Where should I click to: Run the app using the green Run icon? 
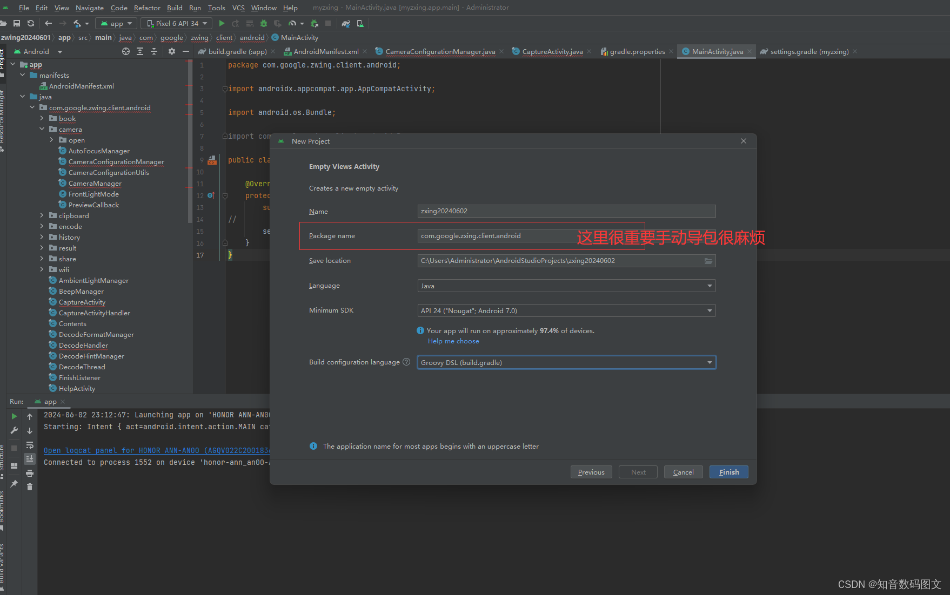point(222,23)
